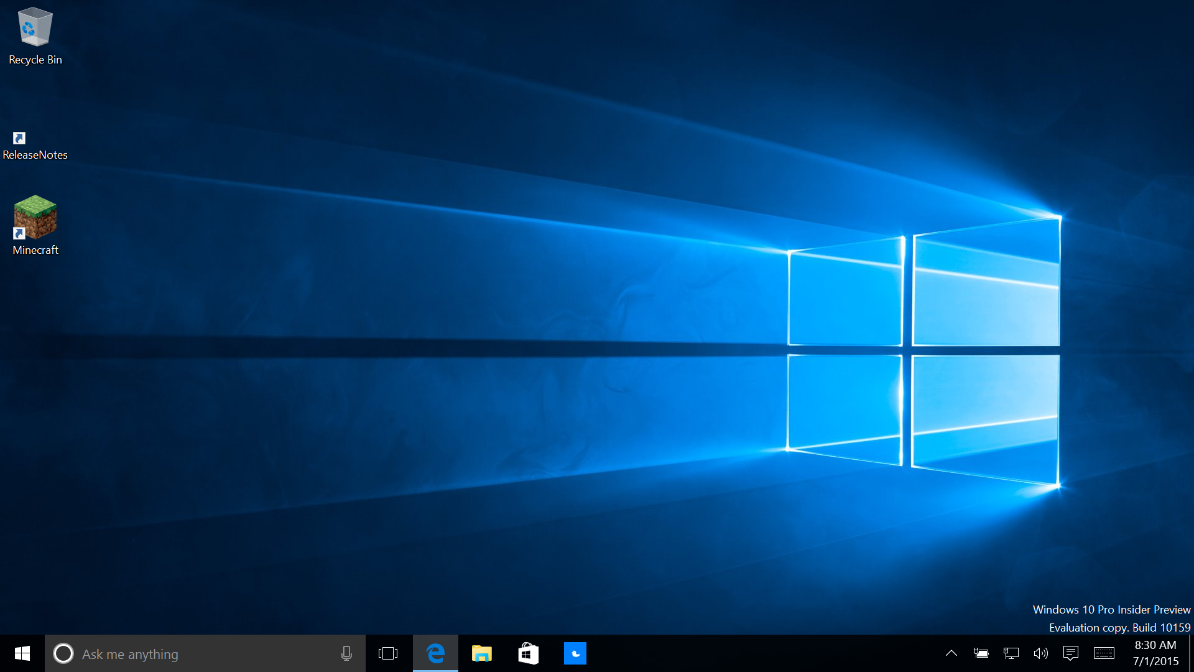Open the Recycle Bin desktop icon

[35, 36]
